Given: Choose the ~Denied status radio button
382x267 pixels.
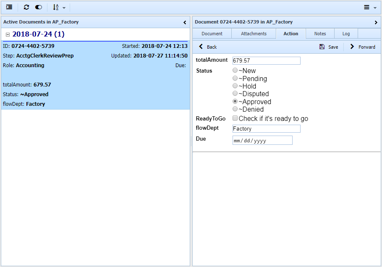Looking at the screenshot, I should pyautogui.click(x=235, y=109).
